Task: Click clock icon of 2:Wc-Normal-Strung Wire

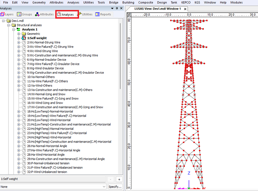Action: pyautogui.click(x=24, y=42)
